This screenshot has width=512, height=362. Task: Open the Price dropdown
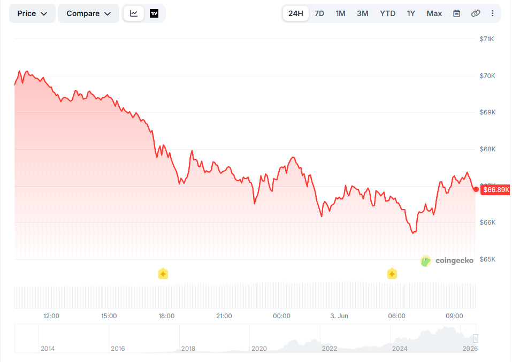coord(32,13)
